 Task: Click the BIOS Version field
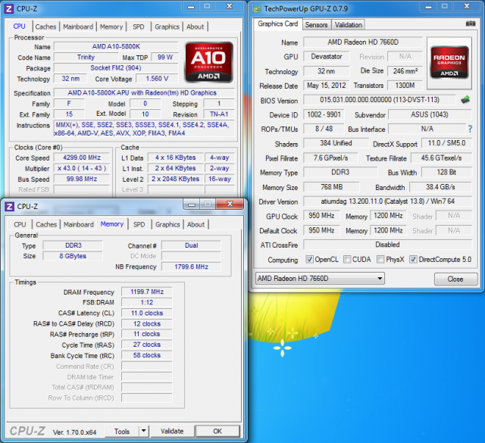coord(380,100)
